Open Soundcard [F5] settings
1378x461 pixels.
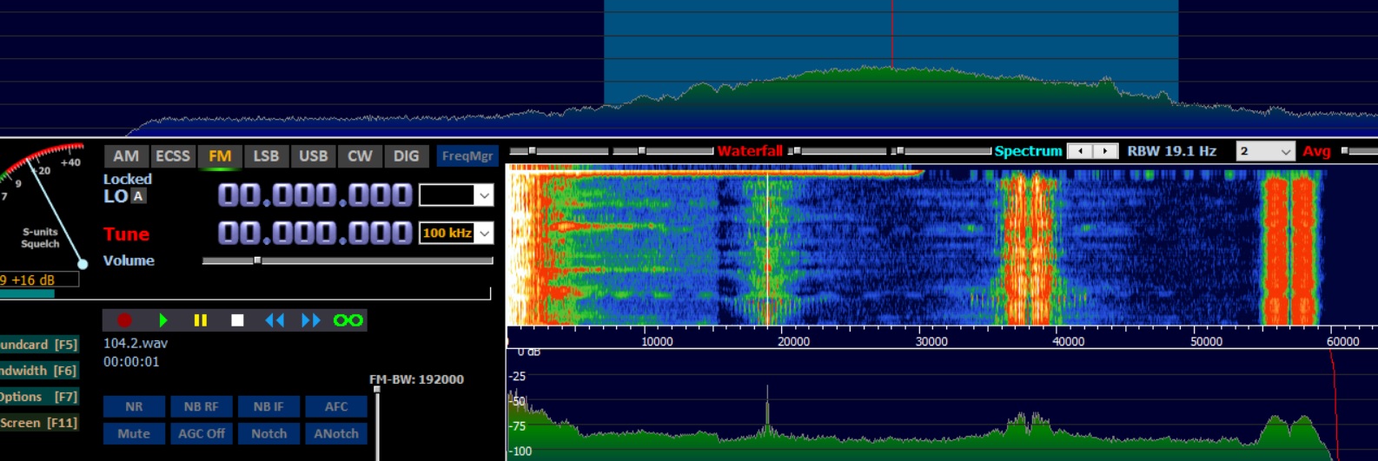(x=39, y=345)
